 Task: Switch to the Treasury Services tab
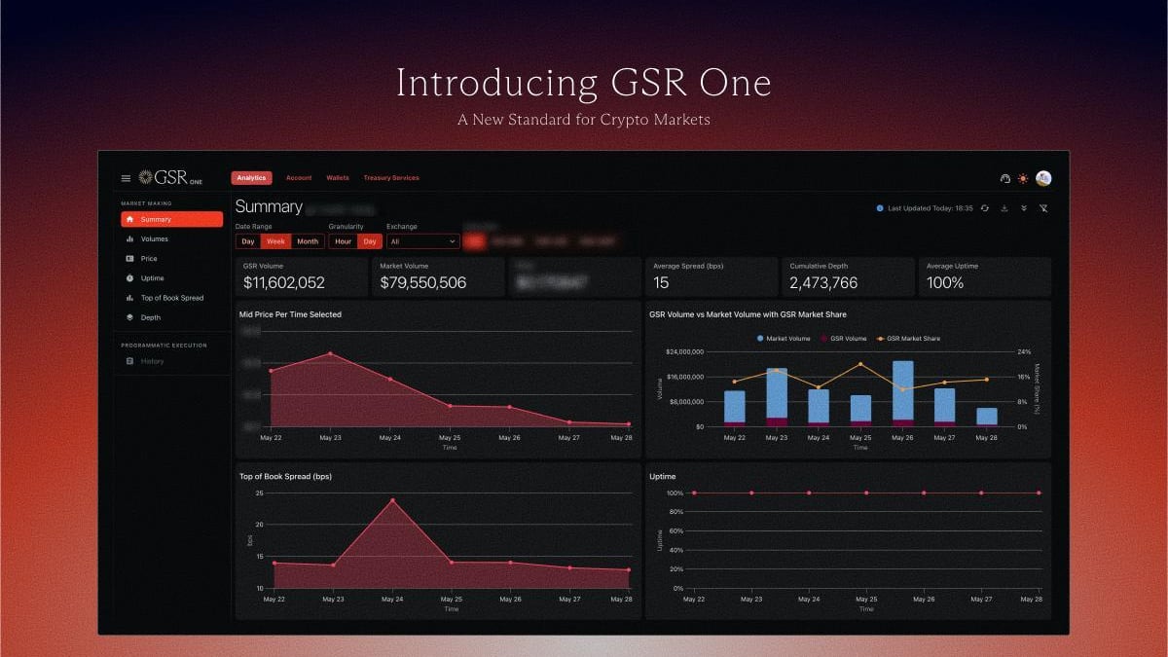[390, 177]
